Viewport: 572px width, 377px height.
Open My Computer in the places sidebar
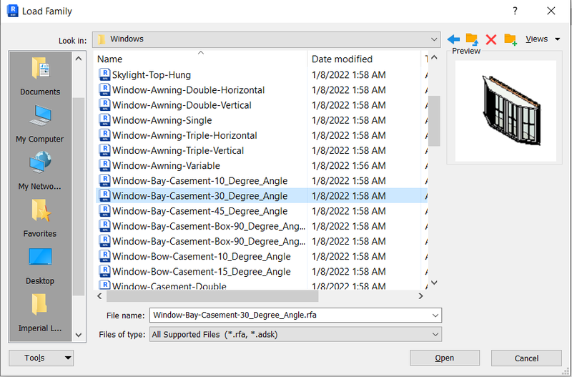point(40,124)
